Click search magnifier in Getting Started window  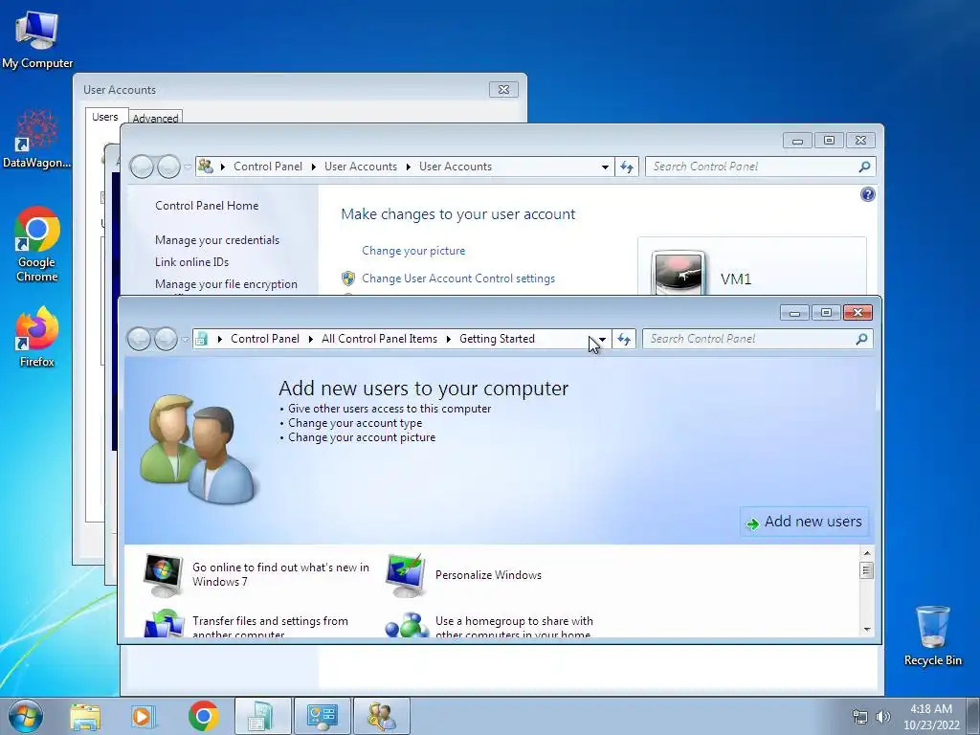[x=862, y=339]
